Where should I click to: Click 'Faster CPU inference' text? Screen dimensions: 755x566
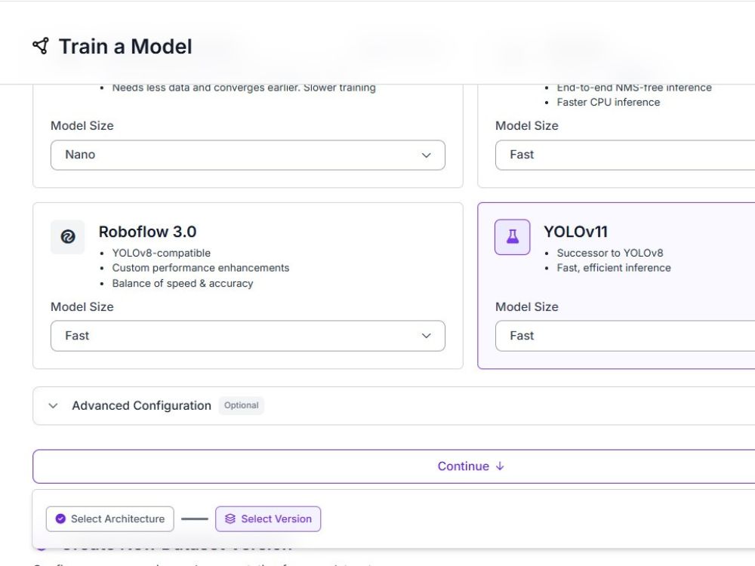609,102
